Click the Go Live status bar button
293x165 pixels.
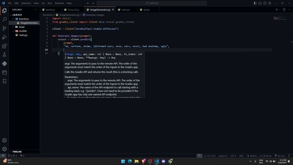click(x=280, y=156)
